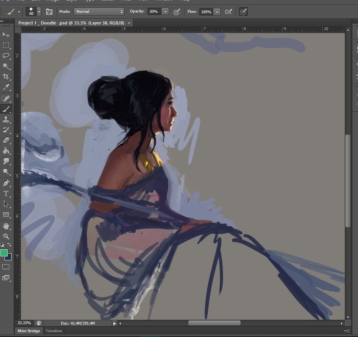Select the Zoom tool

point(6,236)
